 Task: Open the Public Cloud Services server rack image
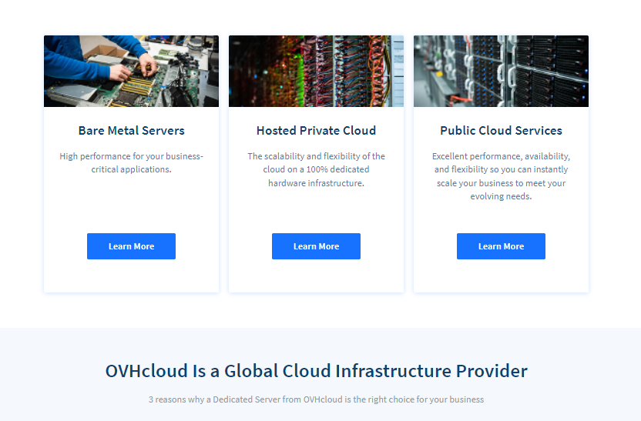(x=502, y=71)
